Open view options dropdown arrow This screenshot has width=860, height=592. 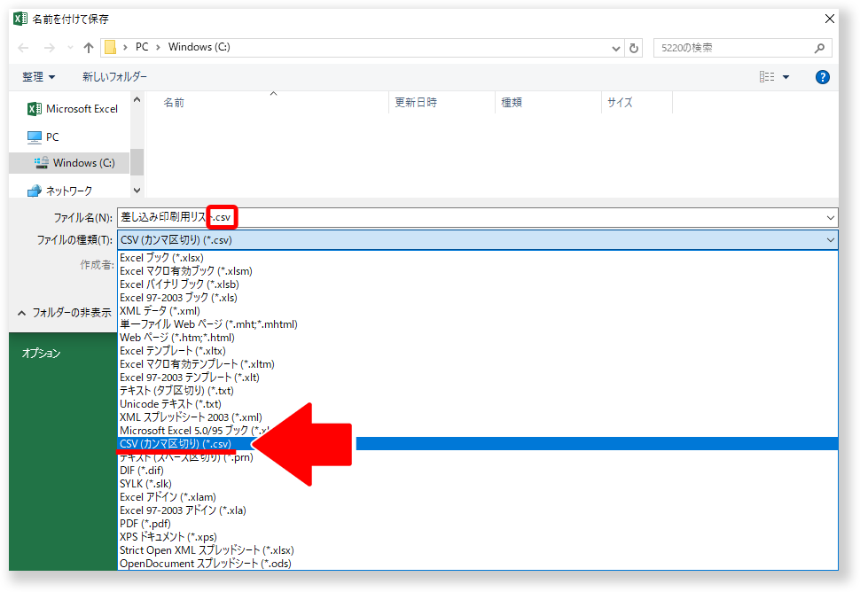point(786,77)
